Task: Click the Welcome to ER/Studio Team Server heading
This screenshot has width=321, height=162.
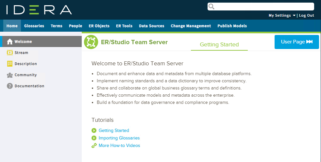Action: 137,63
